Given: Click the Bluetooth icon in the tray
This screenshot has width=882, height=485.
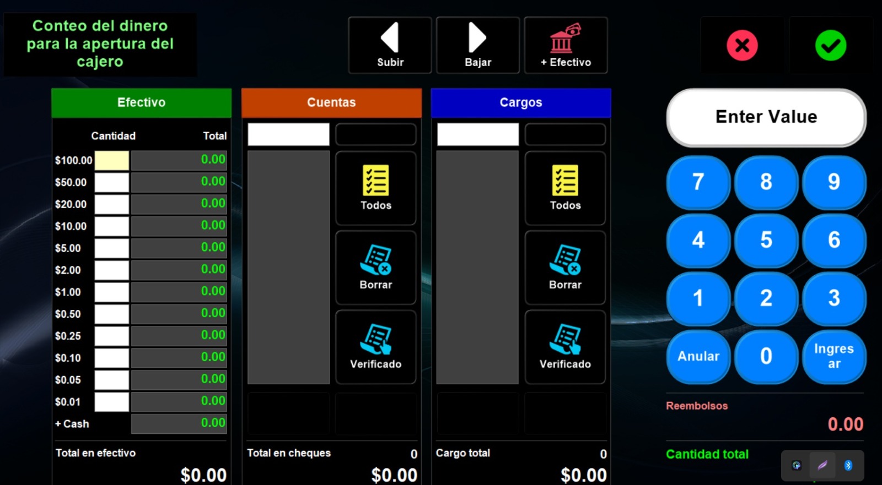Looking at the screenshot, I should click(x=848, y=465).
